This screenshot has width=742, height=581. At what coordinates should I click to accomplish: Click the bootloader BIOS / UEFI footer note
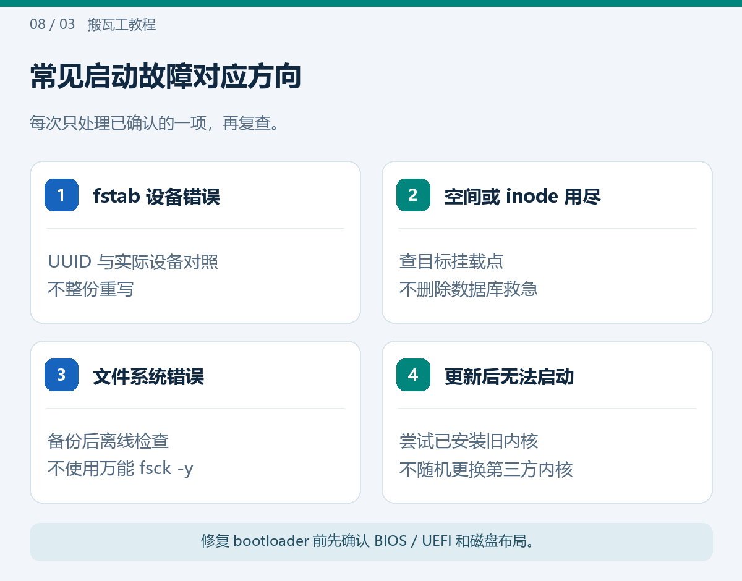tap(371, 542)
